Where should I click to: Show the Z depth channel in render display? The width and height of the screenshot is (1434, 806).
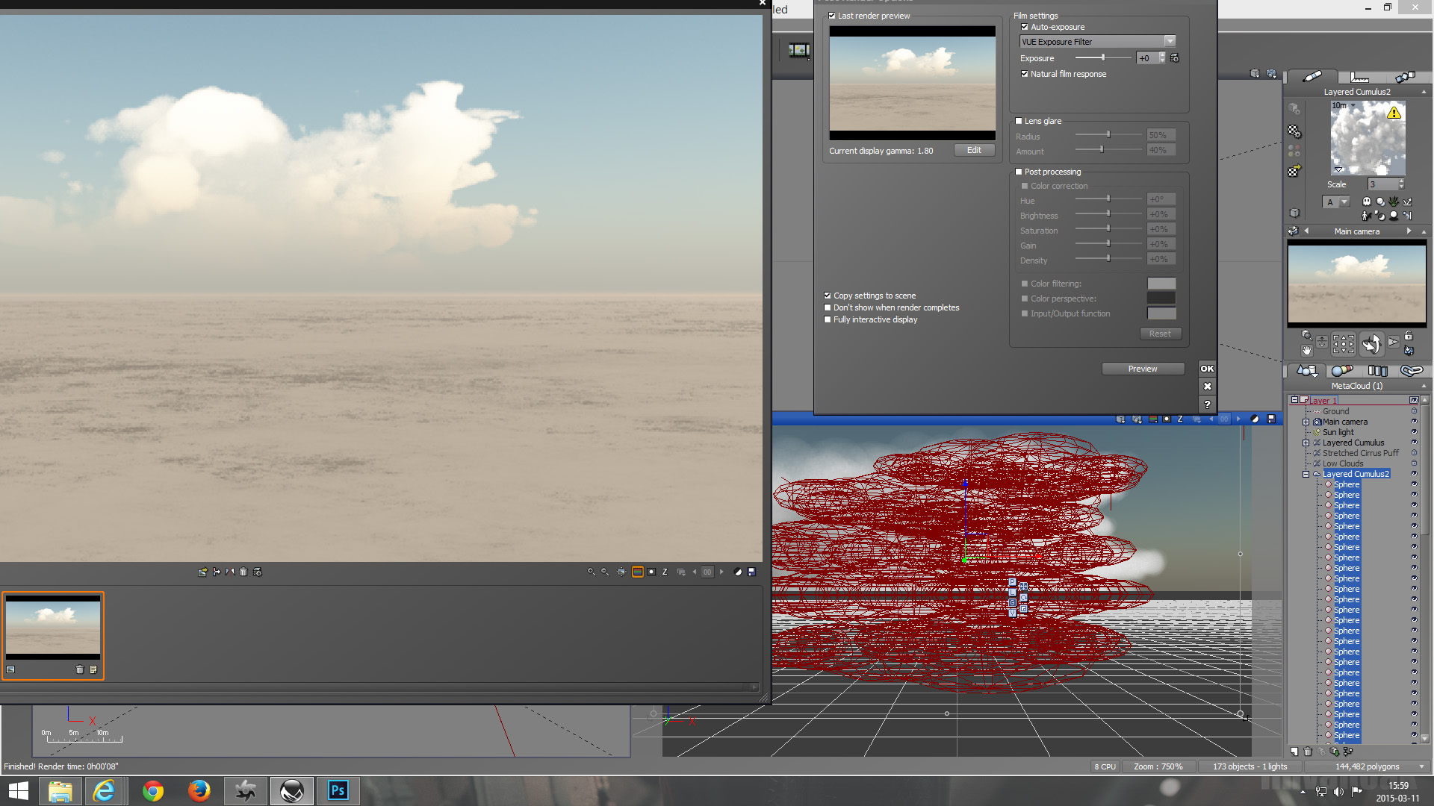coord(665,572)
